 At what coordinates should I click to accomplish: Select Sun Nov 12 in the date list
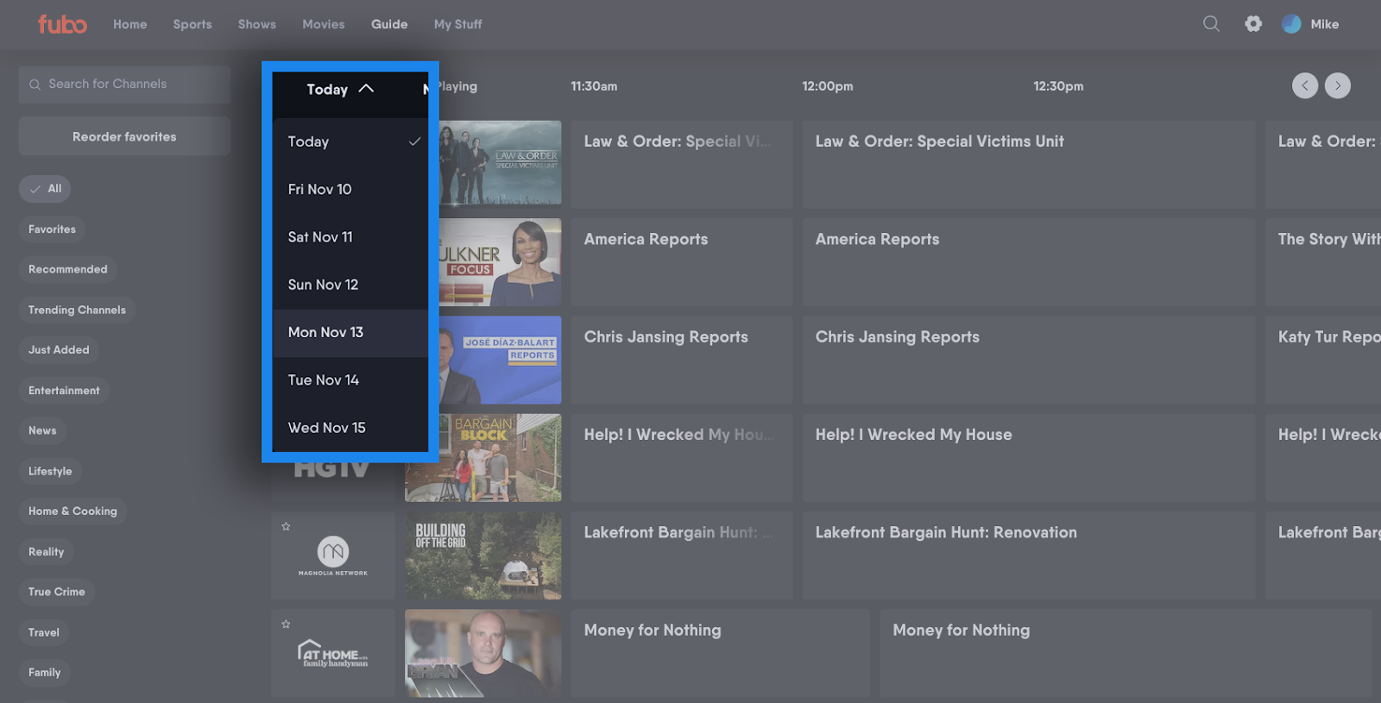pyautogui.click(x=350, y=285)
